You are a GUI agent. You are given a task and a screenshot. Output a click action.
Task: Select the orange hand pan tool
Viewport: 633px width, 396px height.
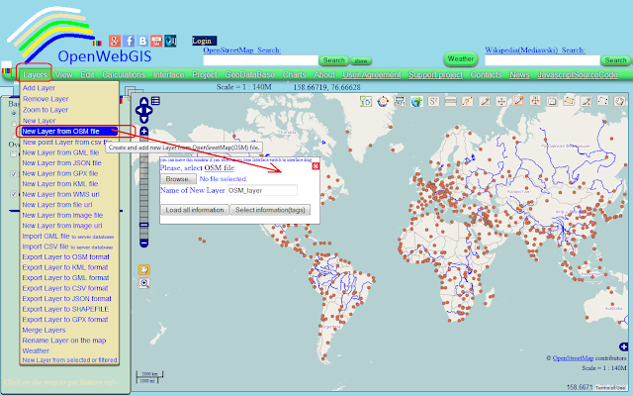coord(144,269)
